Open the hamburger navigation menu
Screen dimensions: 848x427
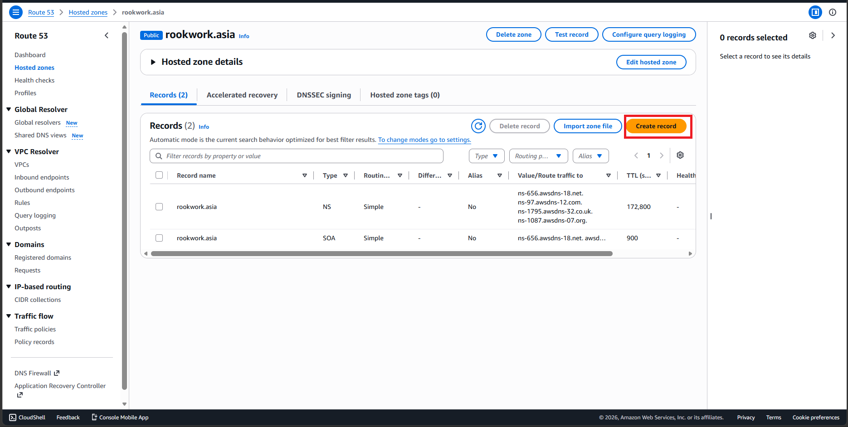pos(16,12)
